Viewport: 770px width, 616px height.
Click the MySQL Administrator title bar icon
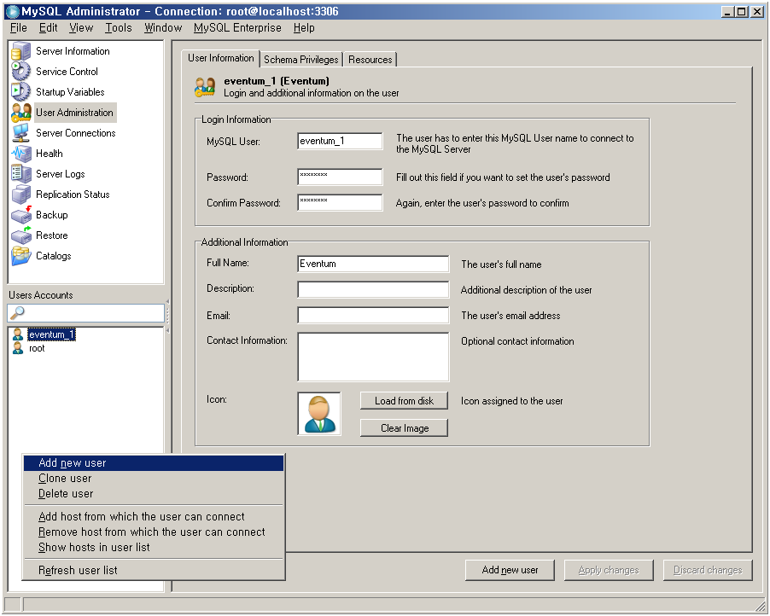tap(12, 11)
